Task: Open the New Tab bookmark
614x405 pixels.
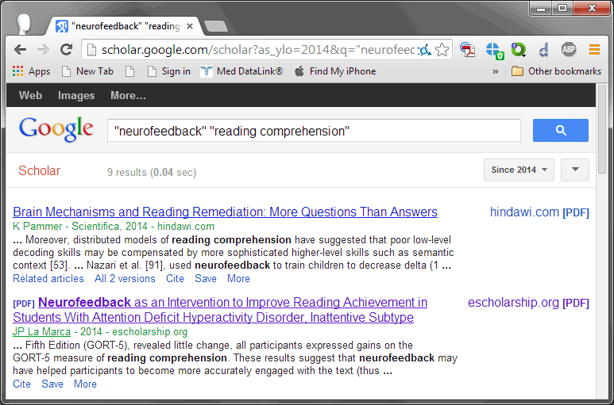Action: 87,71
